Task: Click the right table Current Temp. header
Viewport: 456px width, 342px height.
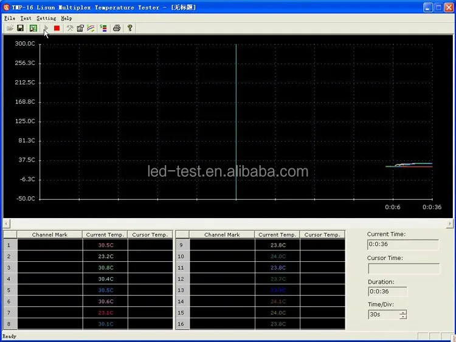Action: 277,234
